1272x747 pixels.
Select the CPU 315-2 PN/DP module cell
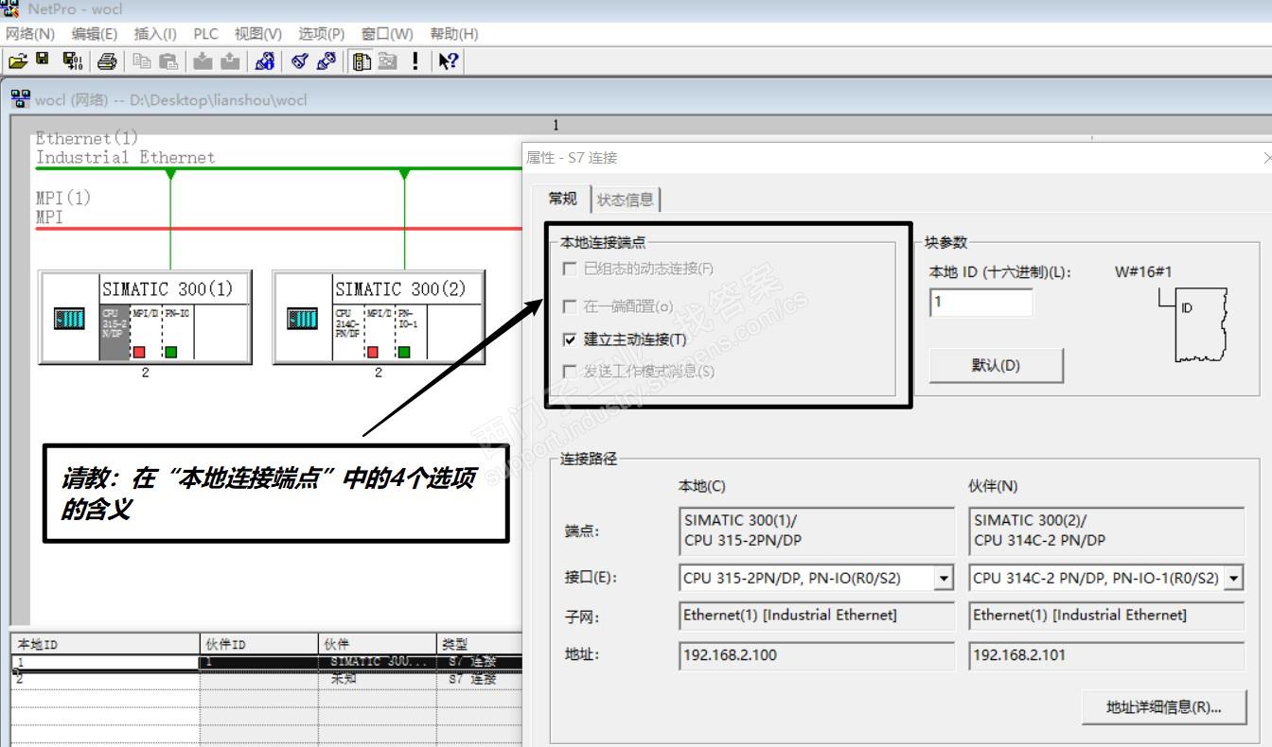(x=114, y=333)
